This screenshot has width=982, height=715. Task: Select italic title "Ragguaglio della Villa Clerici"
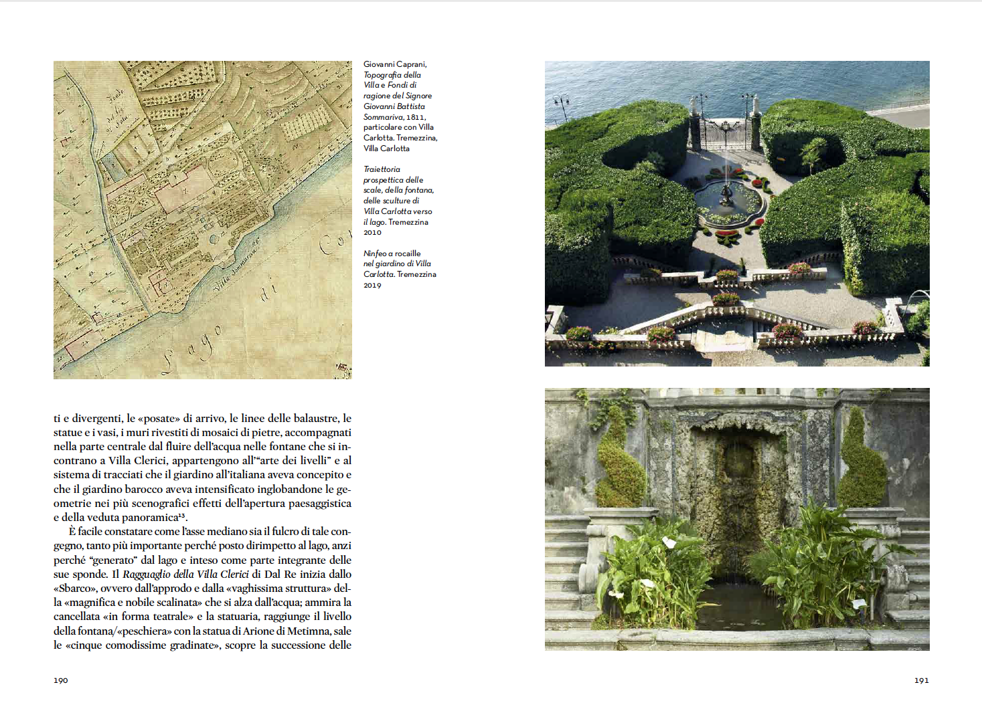(186, 575)
